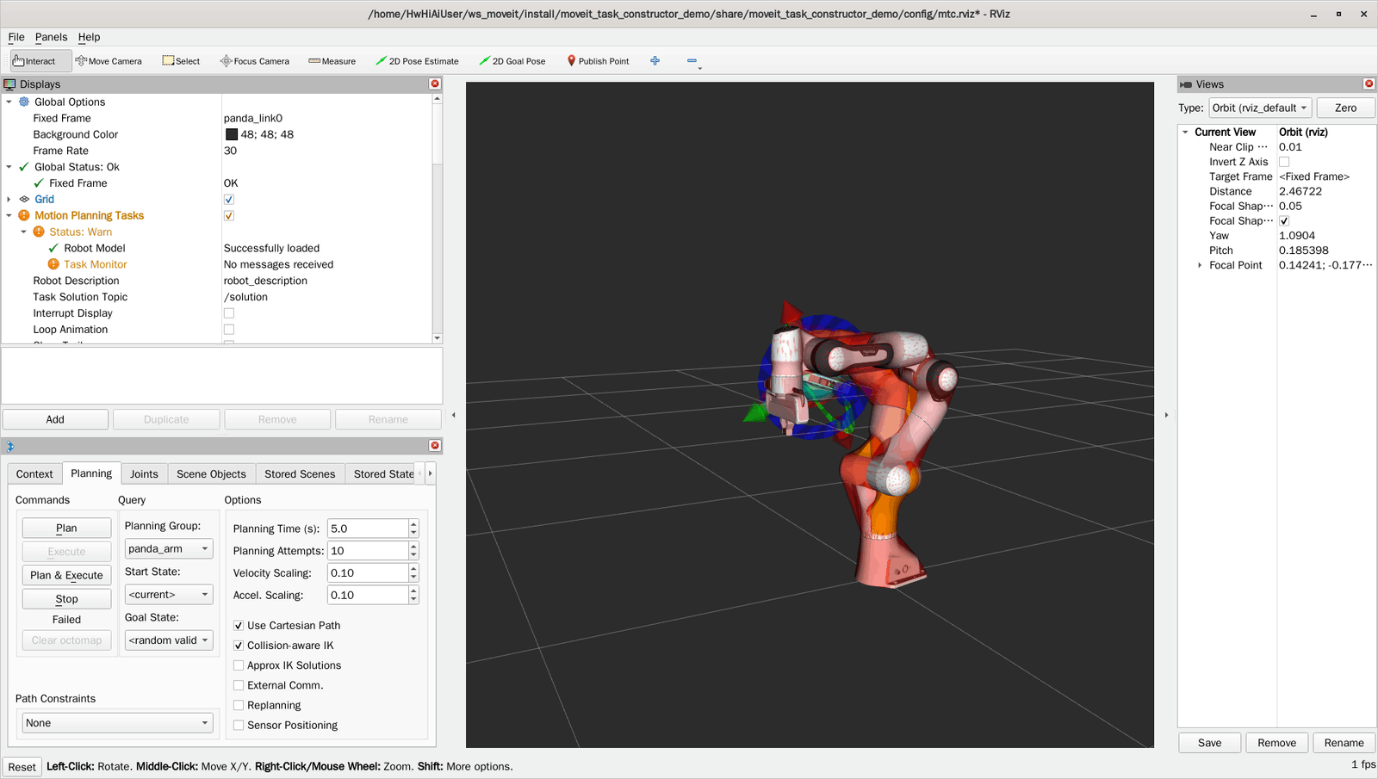
Task: Collapse the Status: Warn node
Action: (24, 232)
